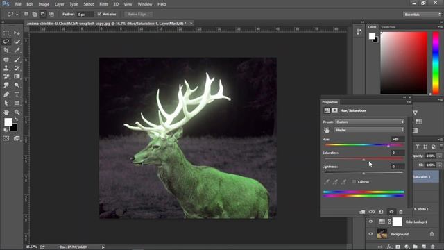Open the Layer menu

59,4
